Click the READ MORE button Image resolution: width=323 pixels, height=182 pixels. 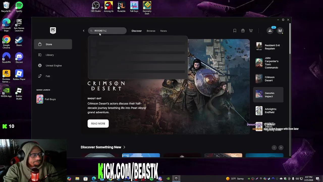[x=98, y=124]
